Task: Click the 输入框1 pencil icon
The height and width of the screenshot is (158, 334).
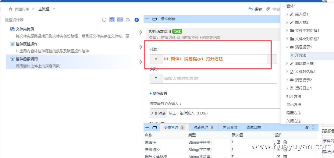Action: pos(292,14)
